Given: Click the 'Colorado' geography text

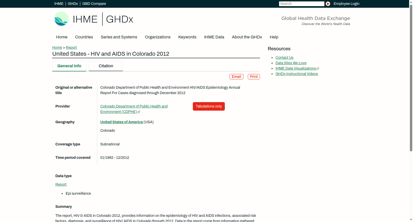Looking at the screenshot, I should (x=108, y=130).
